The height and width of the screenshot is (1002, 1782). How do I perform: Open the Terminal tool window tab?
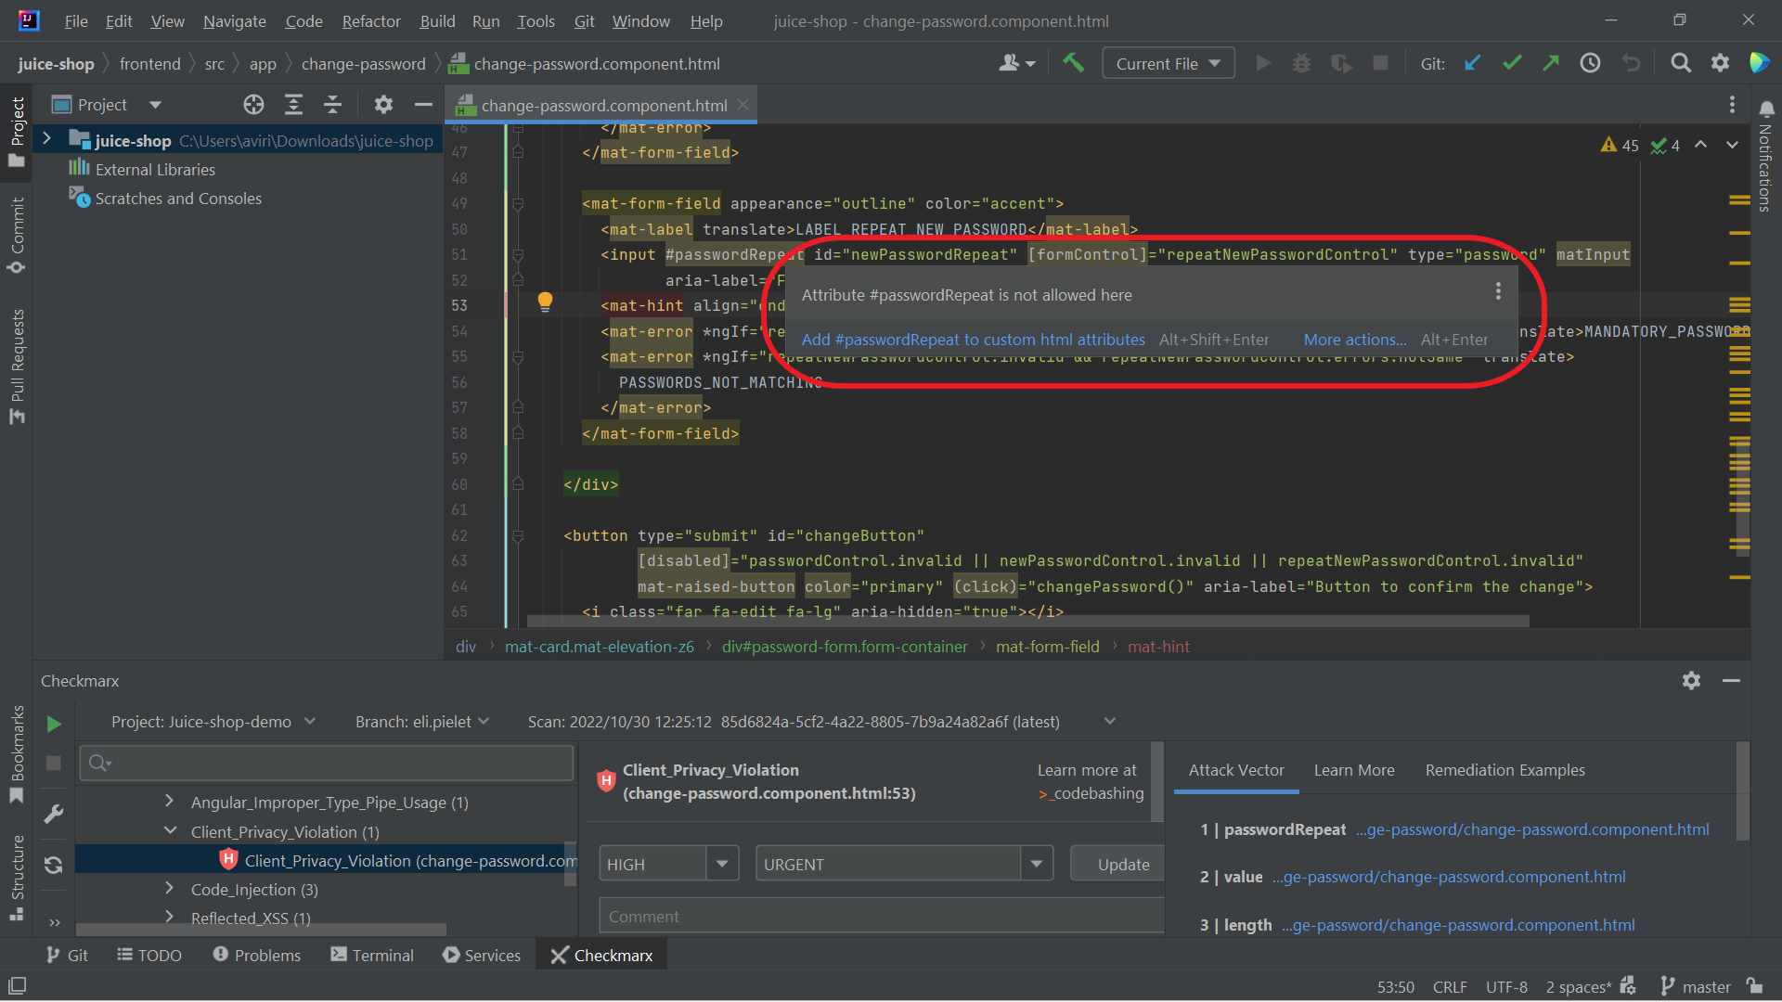click(x=372, y=956)
